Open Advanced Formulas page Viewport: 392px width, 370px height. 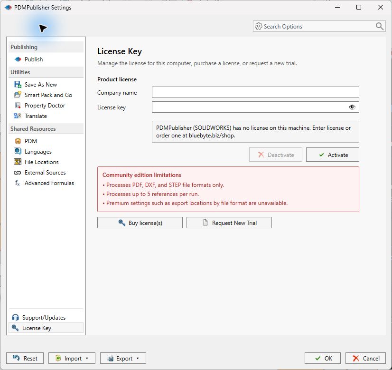click(x=46, y=183)
